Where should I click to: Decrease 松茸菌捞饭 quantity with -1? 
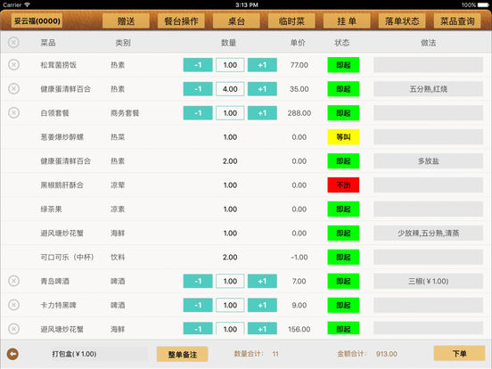198,65
